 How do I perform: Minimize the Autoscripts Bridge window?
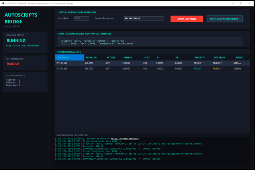pyautogui.click(x=233, y=4)
